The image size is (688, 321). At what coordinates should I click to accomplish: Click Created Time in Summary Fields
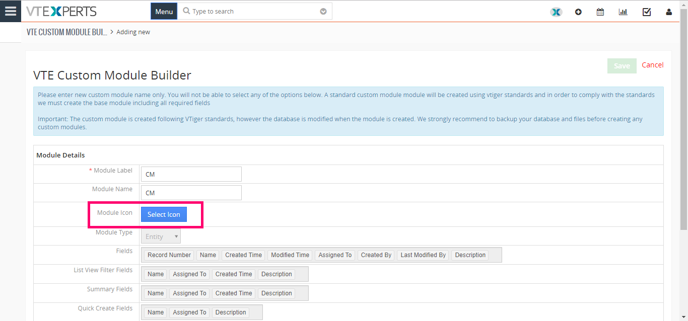pyautogui.click(x=234, y=293)
